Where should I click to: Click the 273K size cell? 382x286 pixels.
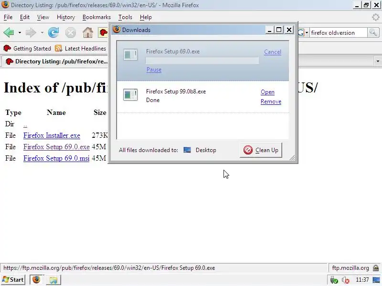pyautogui.click(x=100, y=135)
